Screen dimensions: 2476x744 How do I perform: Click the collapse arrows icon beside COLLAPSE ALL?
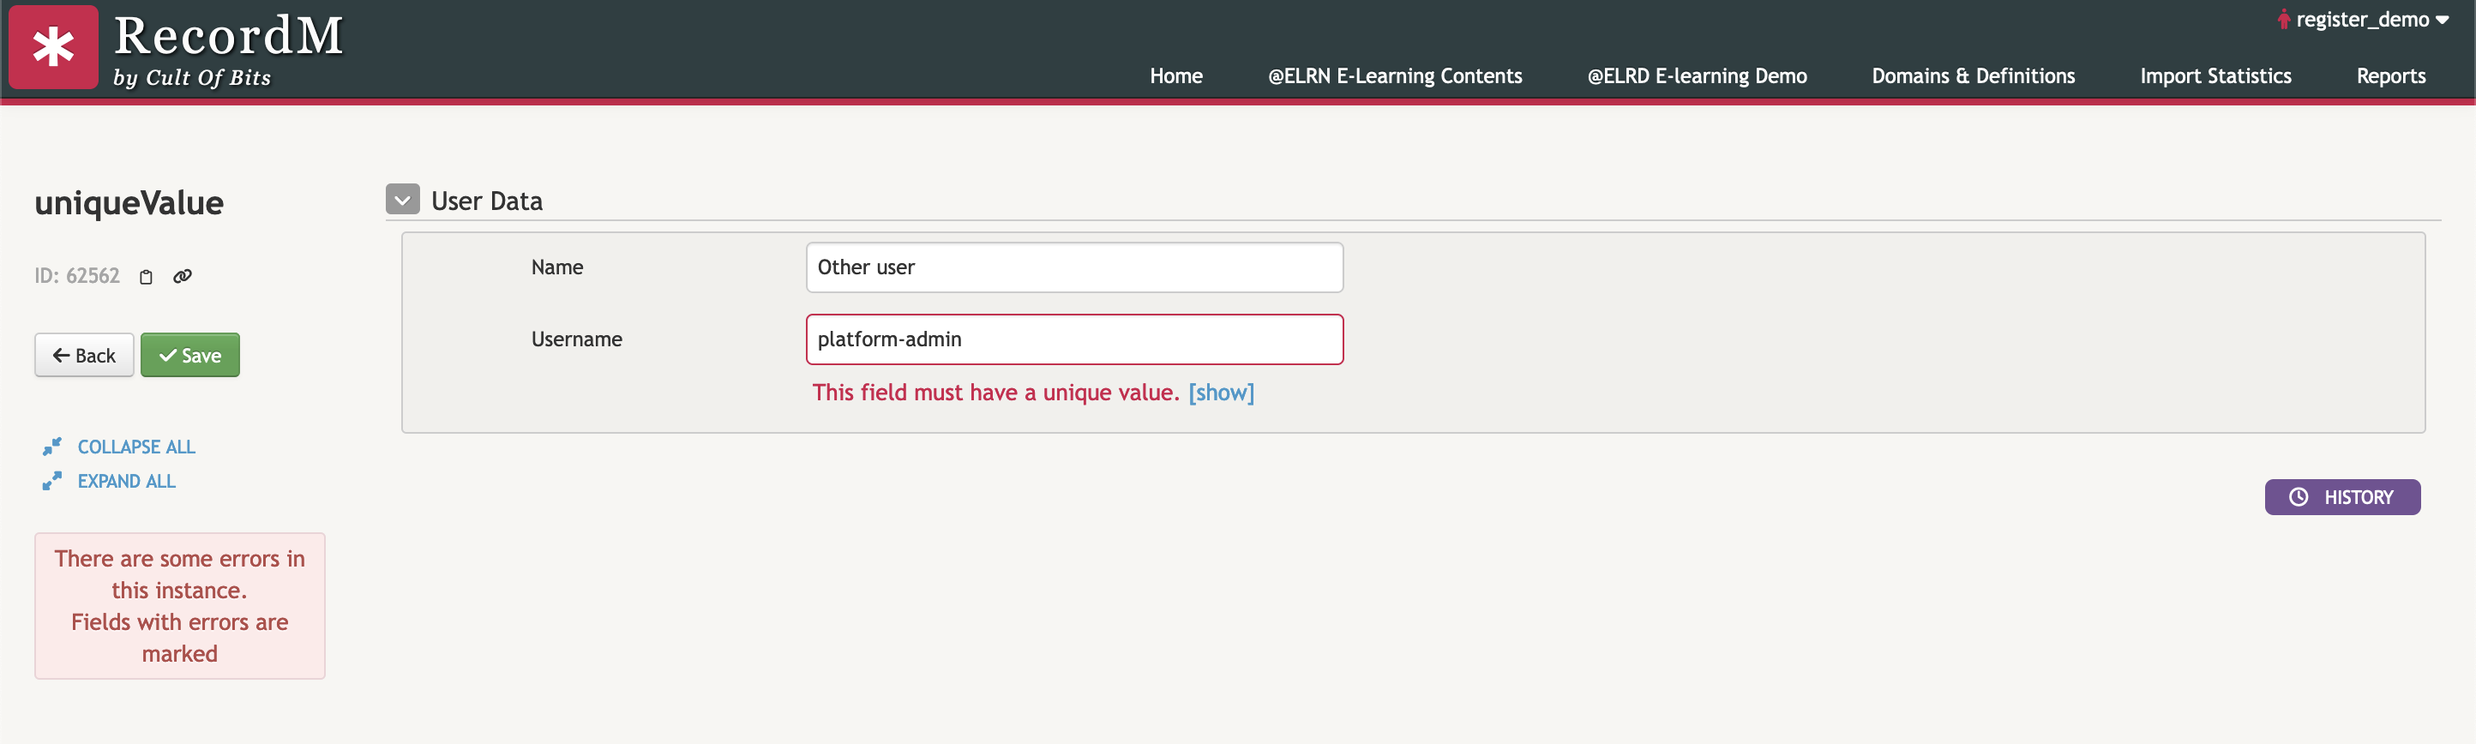coord(52,447)
